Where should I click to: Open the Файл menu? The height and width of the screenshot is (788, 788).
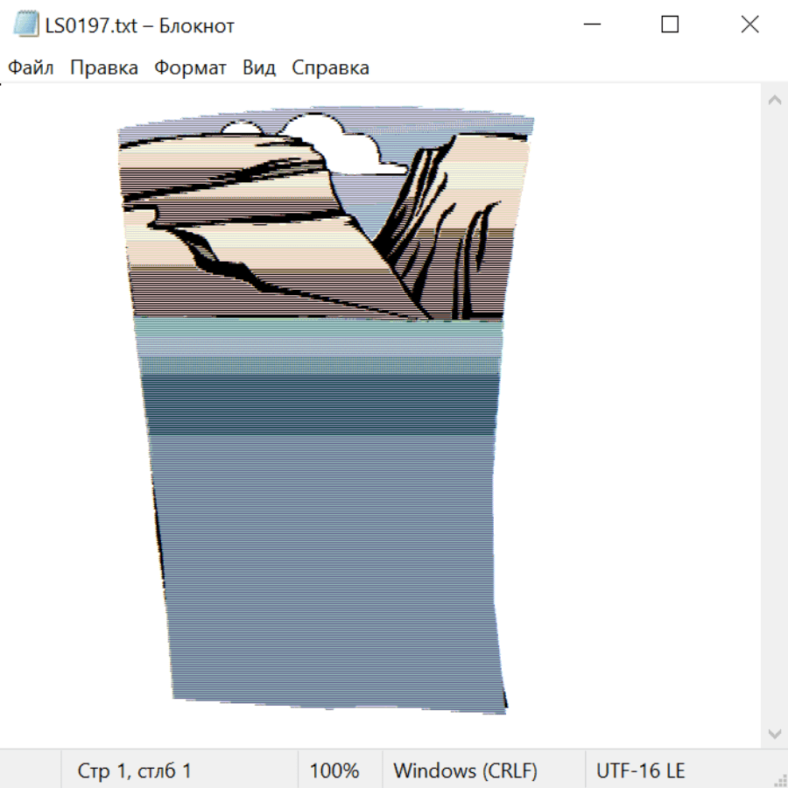tap(31, 68)
